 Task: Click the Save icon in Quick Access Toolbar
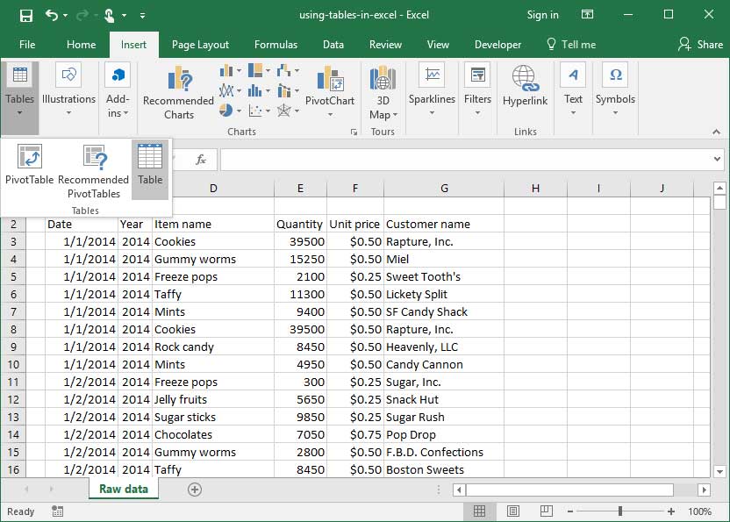tap(26, 16)
